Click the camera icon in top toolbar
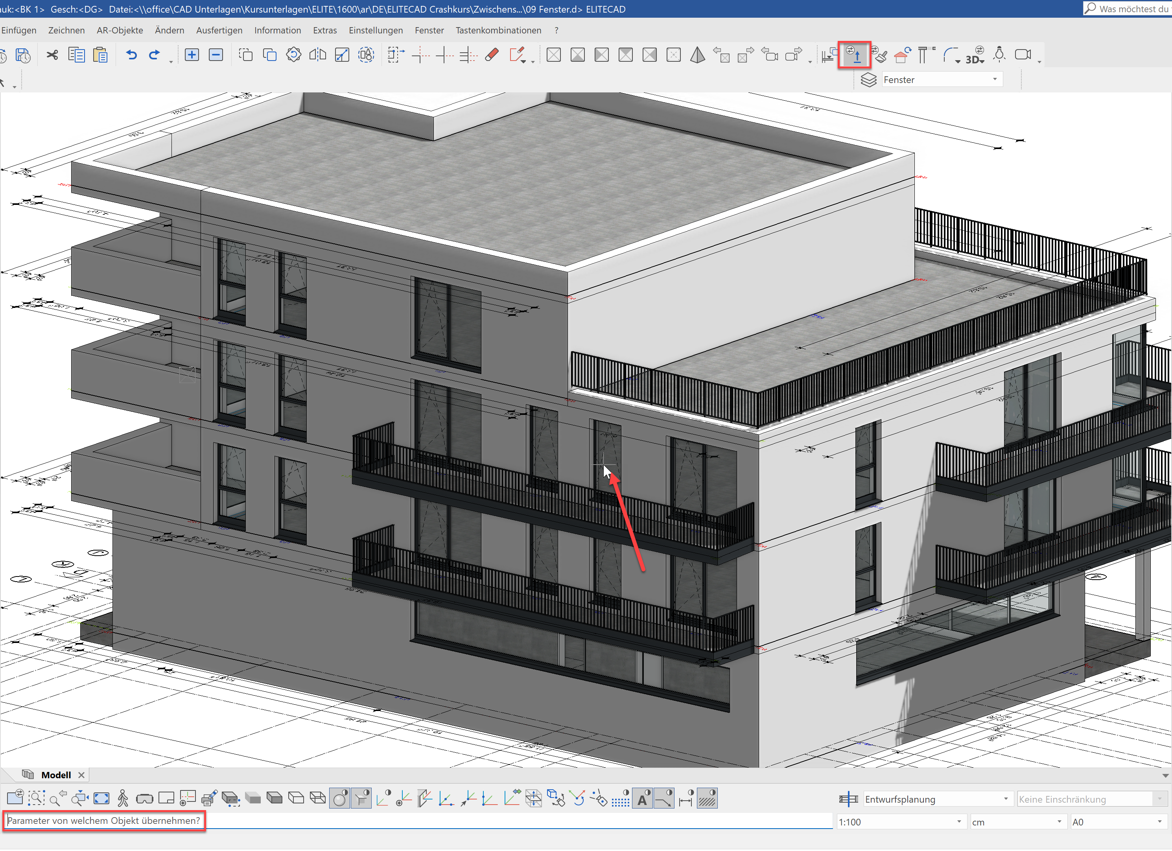The height and width of the screenshot is (851, 1172). (1023, 55)
